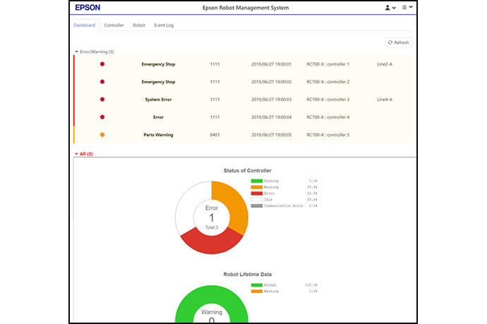The height and width of the screenshot is (324, 487).
Task: Open the hamburger list menu
Action: pyautogui.click(x=407, y=7)
